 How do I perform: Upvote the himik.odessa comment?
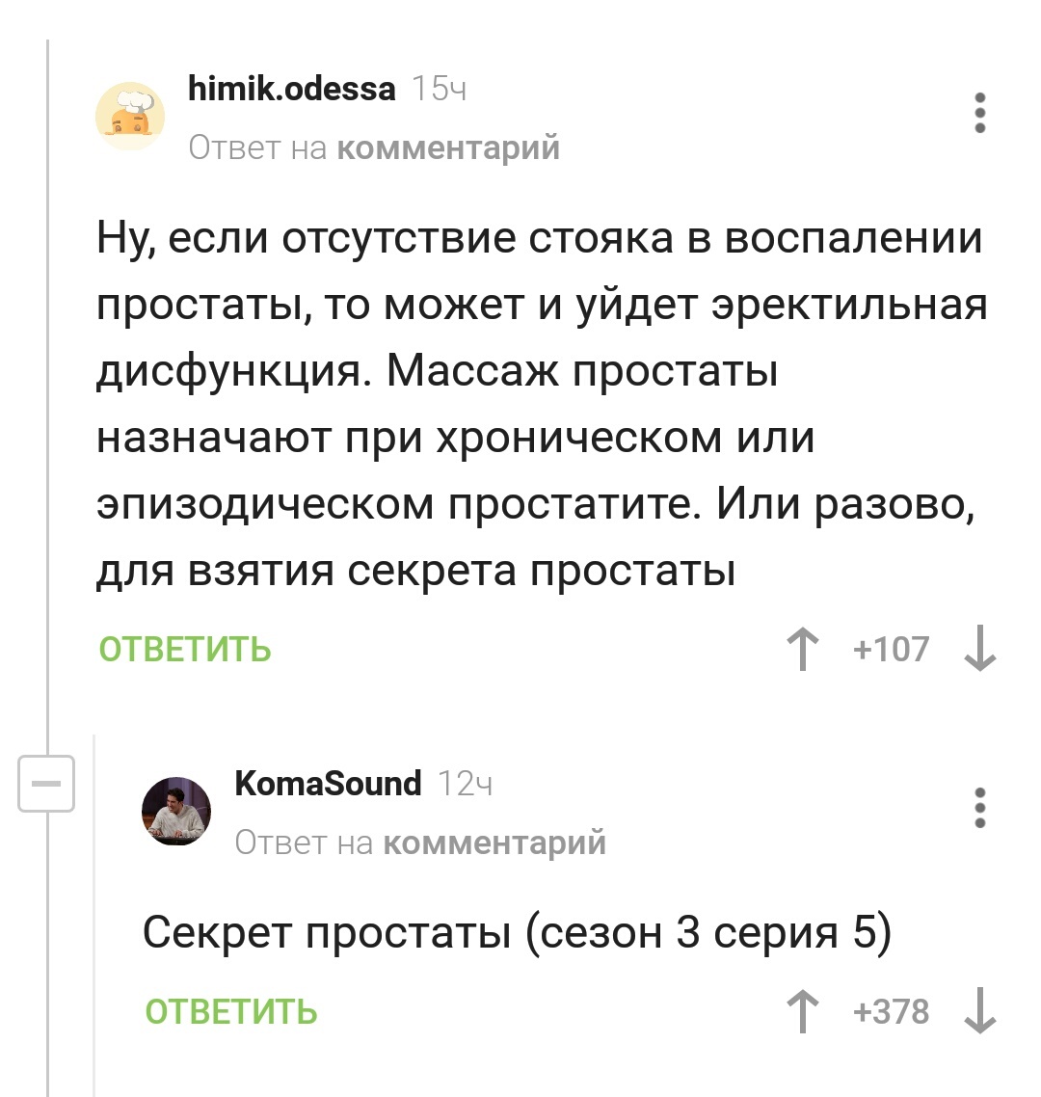(x=801, y=649)
